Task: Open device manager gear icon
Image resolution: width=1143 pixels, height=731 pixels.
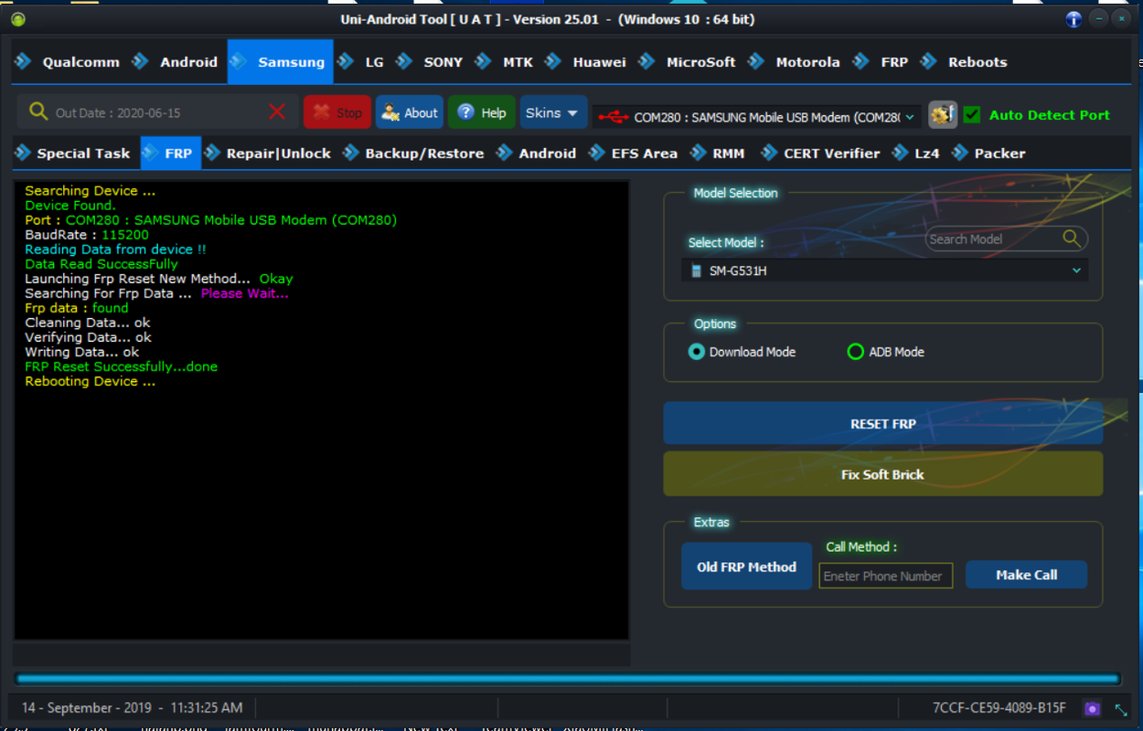Action: 943,114
